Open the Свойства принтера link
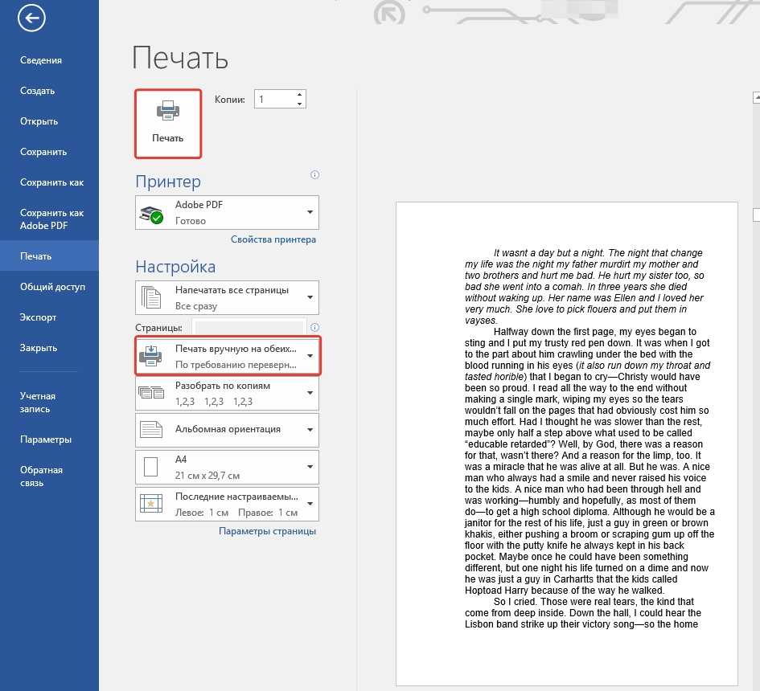 click(273, 239)
